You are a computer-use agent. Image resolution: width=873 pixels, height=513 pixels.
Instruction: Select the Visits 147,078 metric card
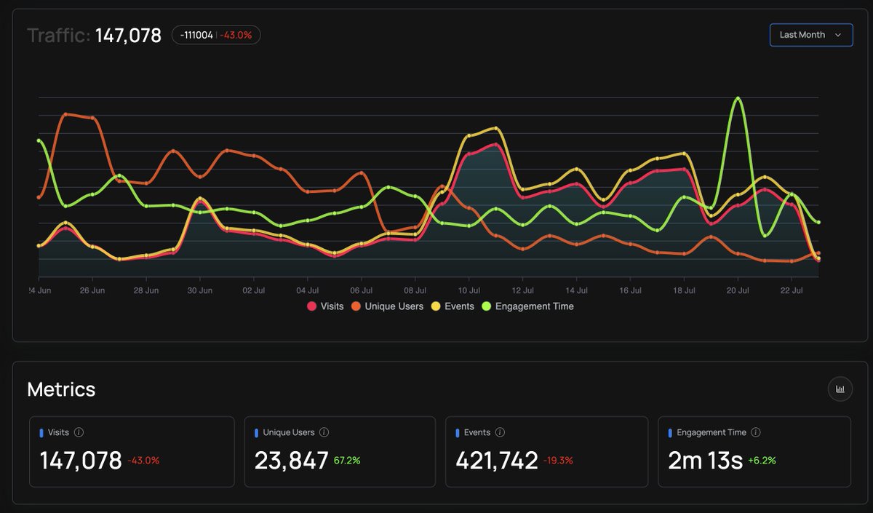click(x=132, y=451)
